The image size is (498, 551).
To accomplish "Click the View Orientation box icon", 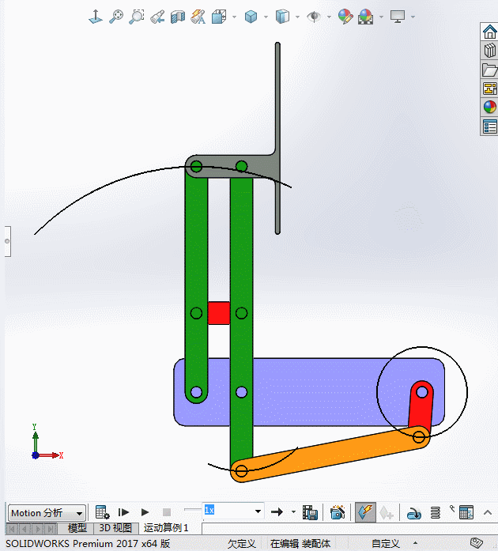I will tap(219, 17).
